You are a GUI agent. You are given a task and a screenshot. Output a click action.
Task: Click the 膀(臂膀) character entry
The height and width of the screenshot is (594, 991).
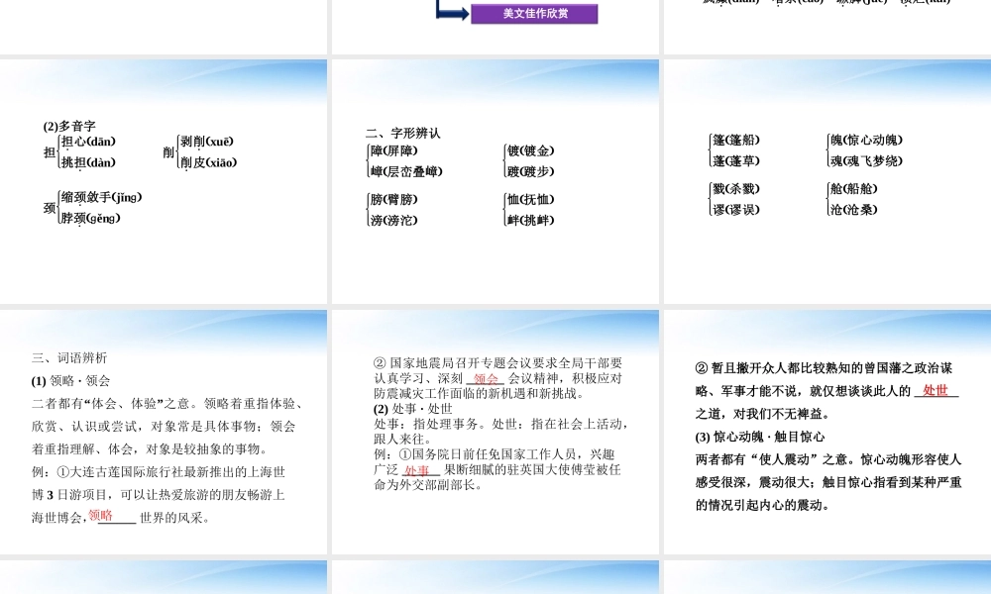coord(393,199)
